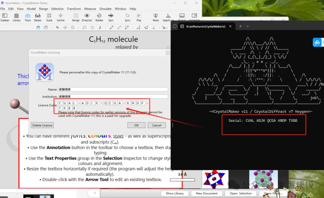Click Cancel in the Licensing dialog
The width and height of the screenshot is (324, 198).
(157, 125)
